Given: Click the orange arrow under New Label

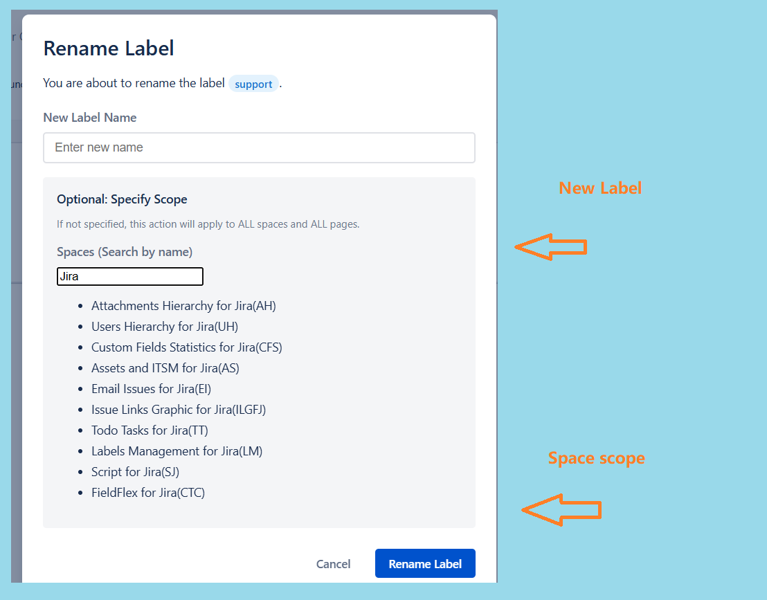Looking at the screenshot, I should 551,246.
